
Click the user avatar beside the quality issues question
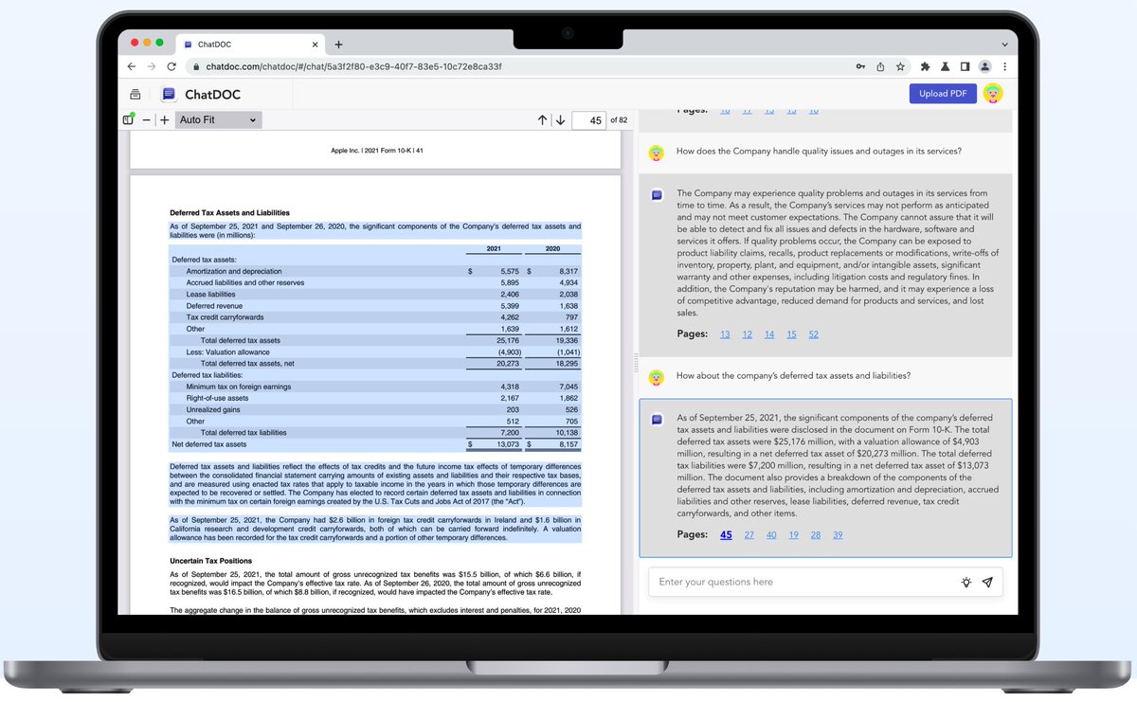pyautogui.click(x=656, y=152)
